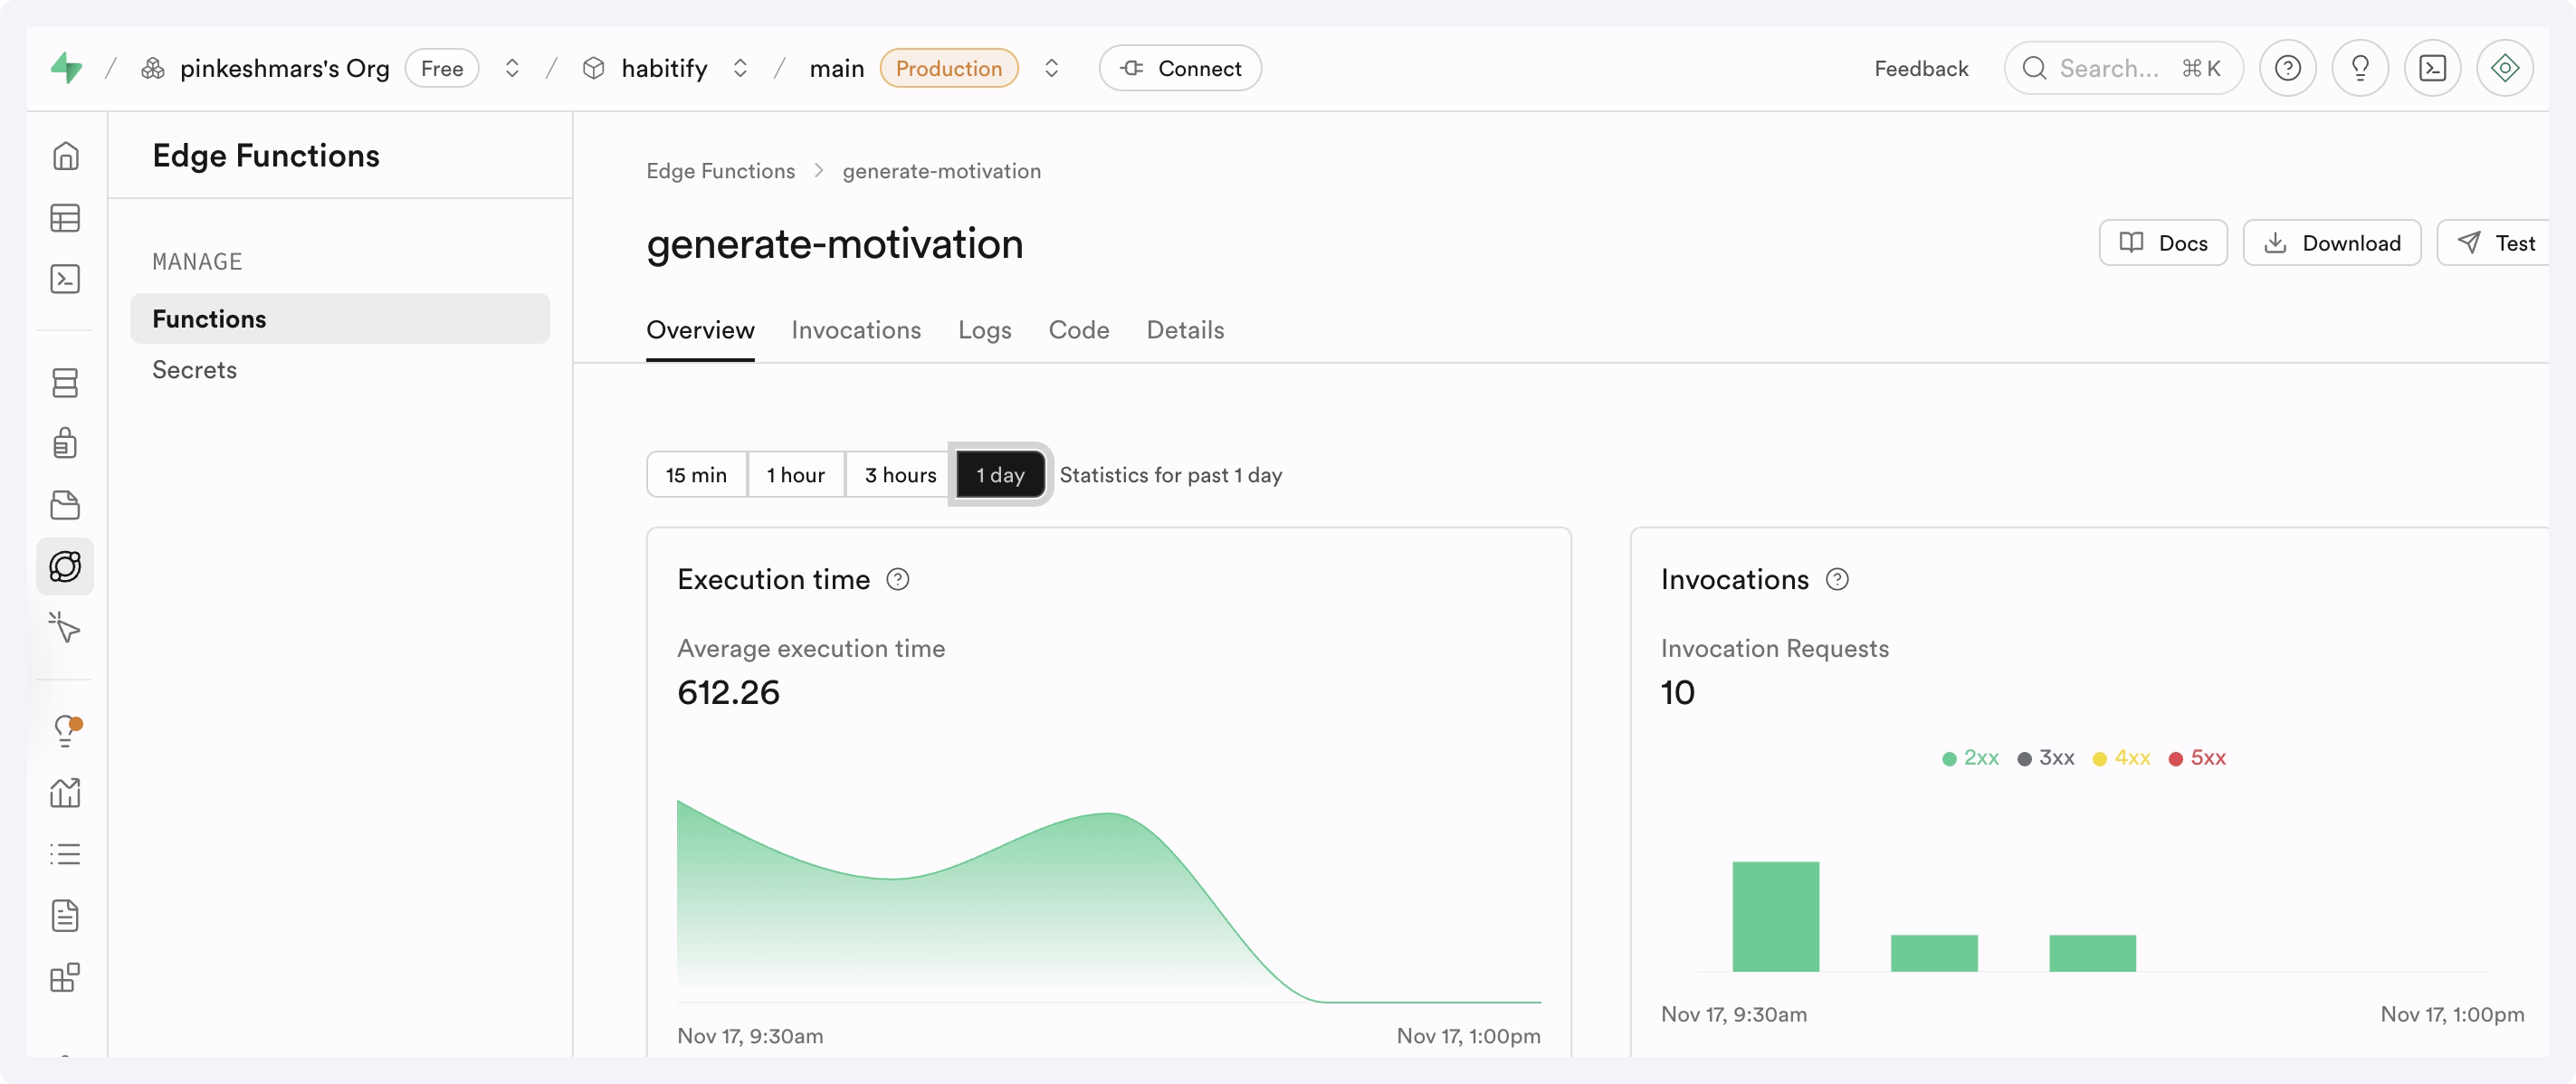
Task: Open the SQL Editor sidebar icon
Action: point(65,279)
